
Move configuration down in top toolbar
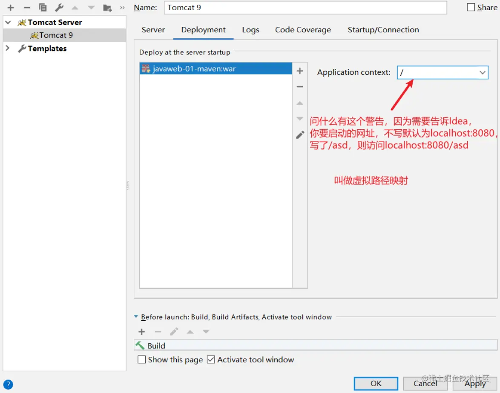[91, 8]
